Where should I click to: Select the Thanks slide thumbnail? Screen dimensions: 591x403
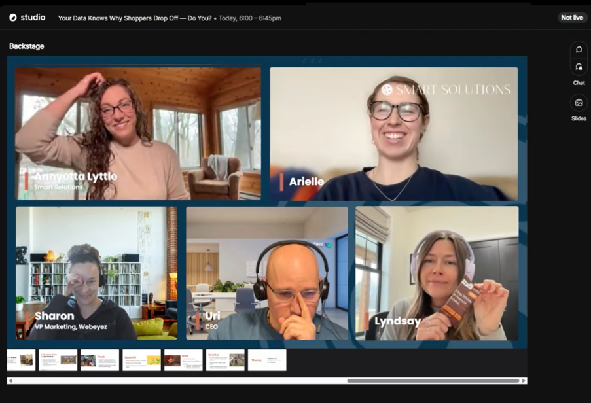[x=267, y=360]
